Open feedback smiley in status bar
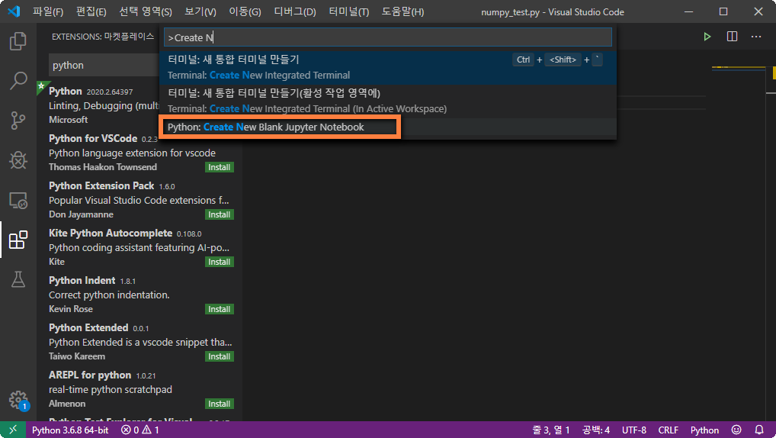This screenshot has width=776, height=438. pyautogui.click(x=736, y=430)
